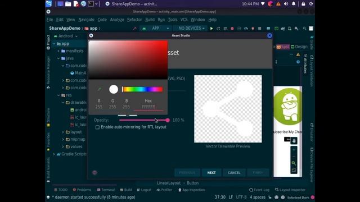Screen dimensions: 360x202
Task: Switch to Design editor view
Action: (299, 47)
